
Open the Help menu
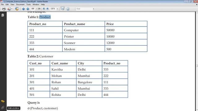click(43, 4)
